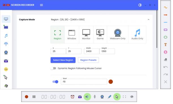The image size is (173, 104).
Task: Take a screenshot from bottom toolbar
Action: point(80,97)
